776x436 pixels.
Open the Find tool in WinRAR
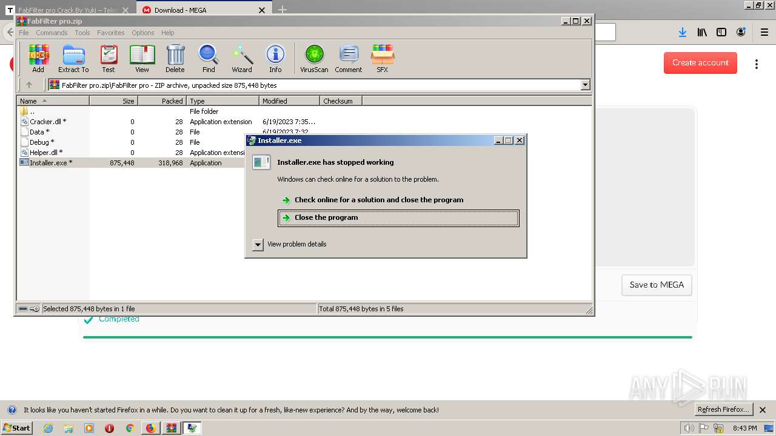(x=209, y=59)
